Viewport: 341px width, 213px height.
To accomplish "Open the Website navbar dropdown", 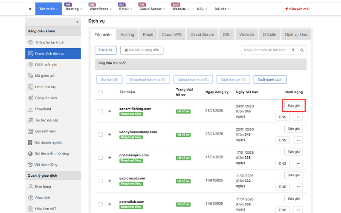I will (181, 9).
